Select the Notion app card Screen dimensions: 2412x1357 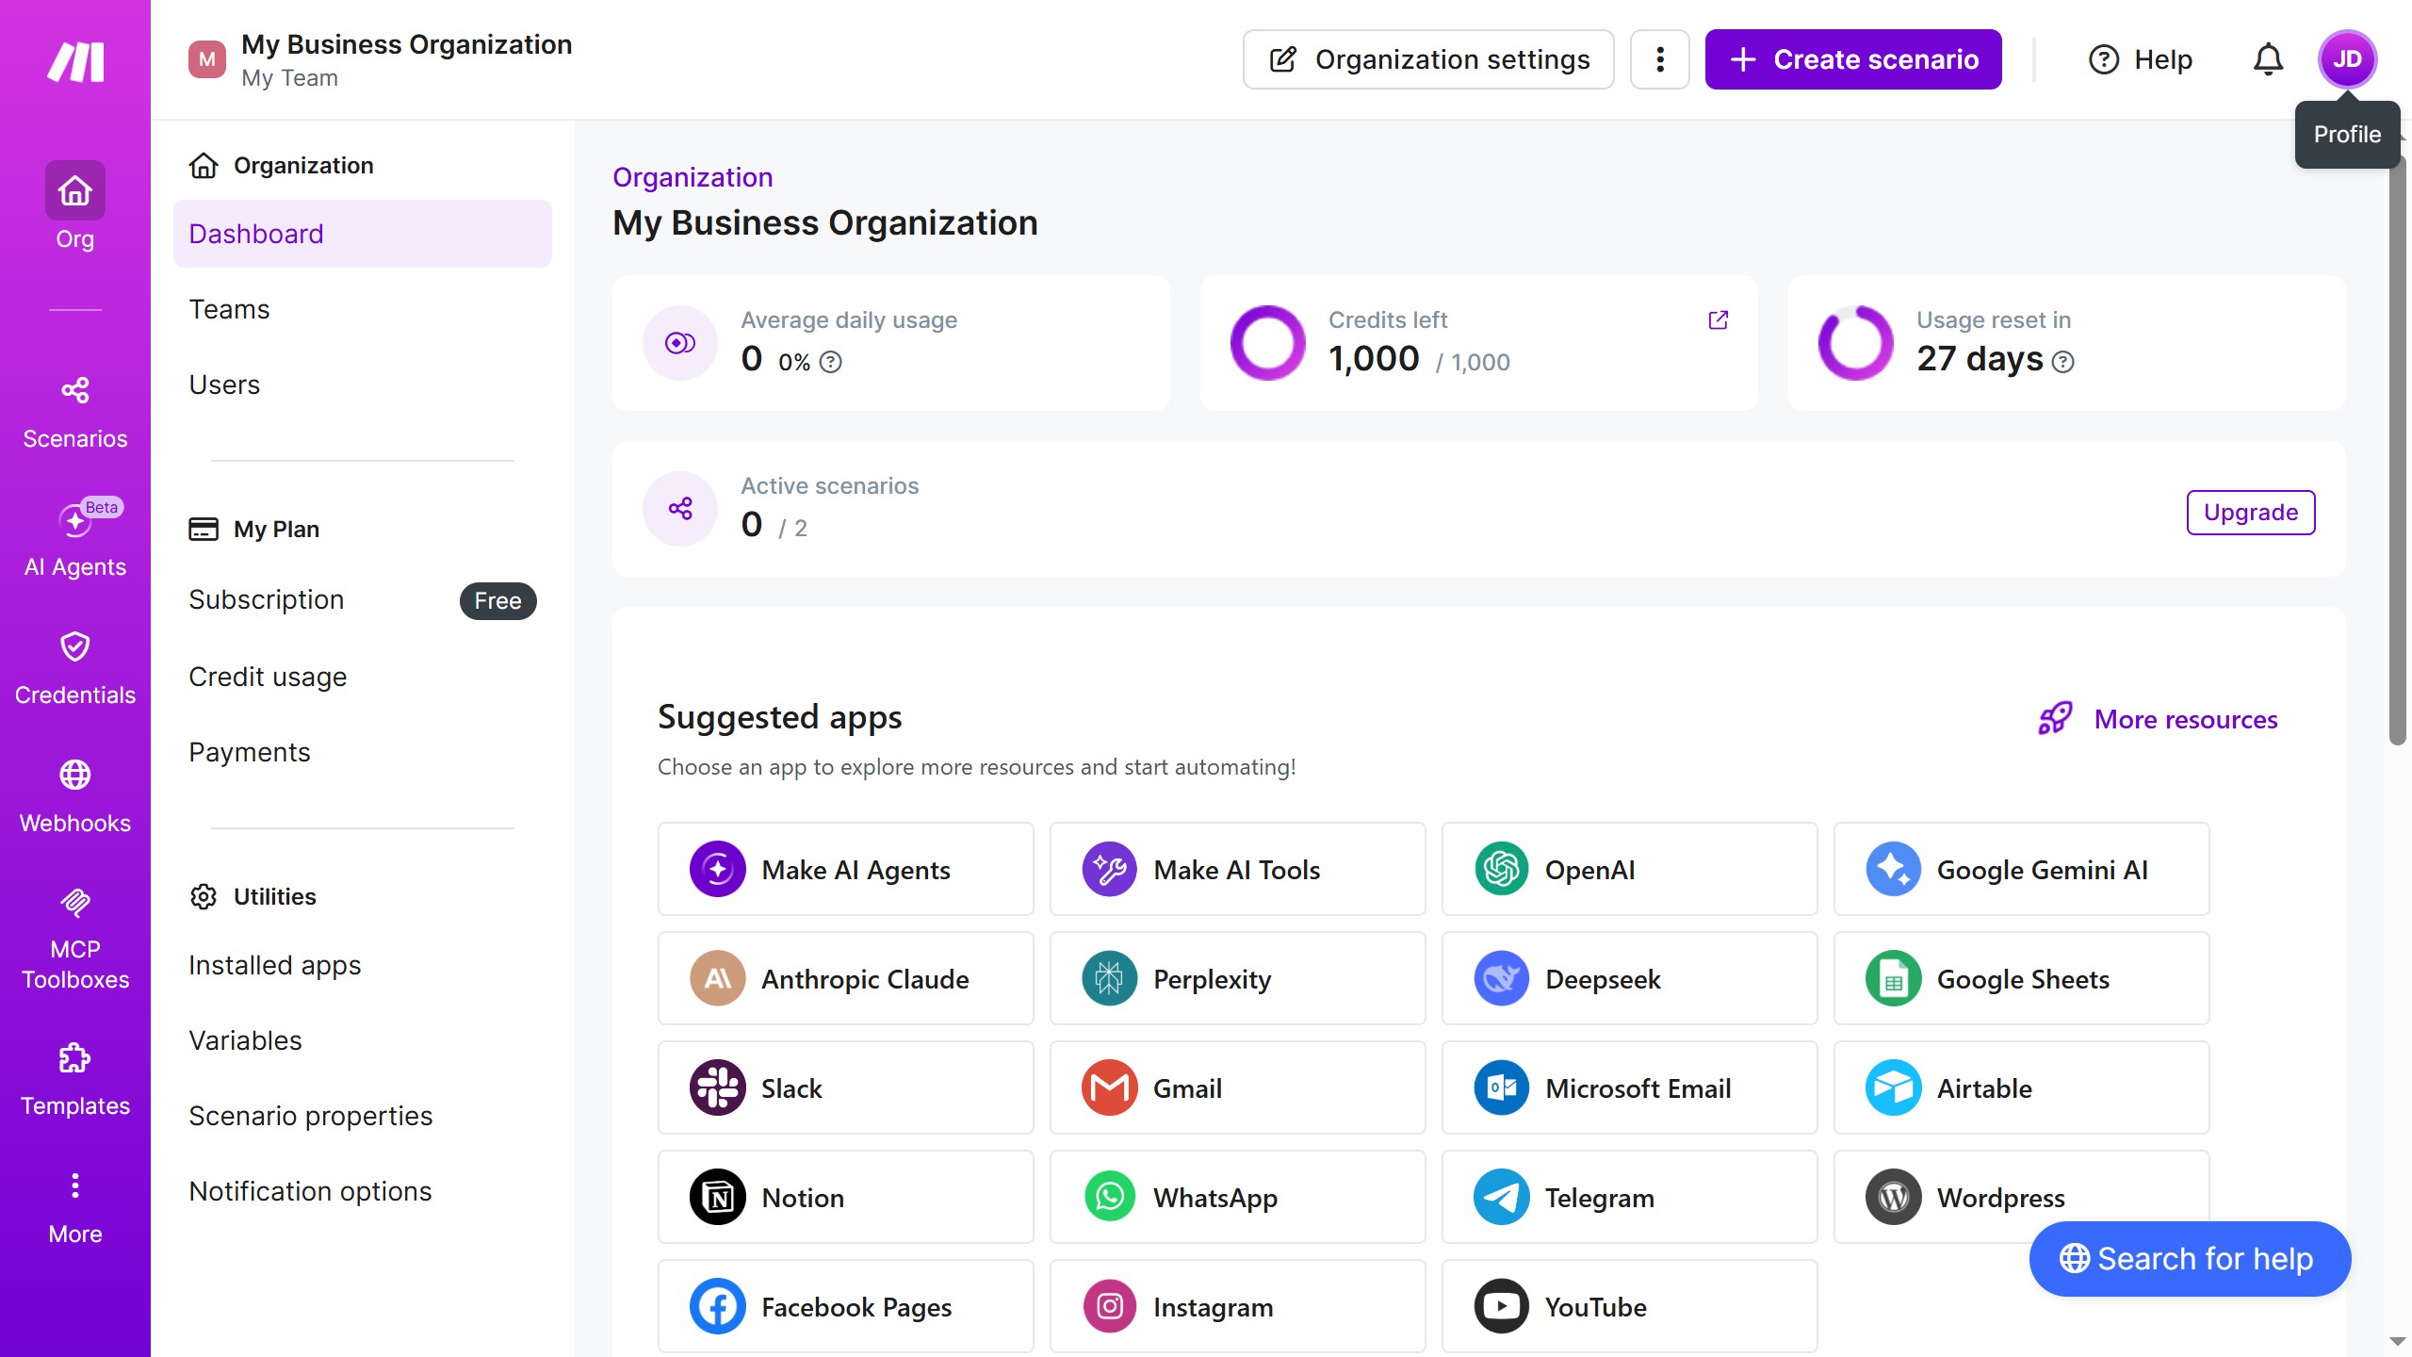[846, 1197]
